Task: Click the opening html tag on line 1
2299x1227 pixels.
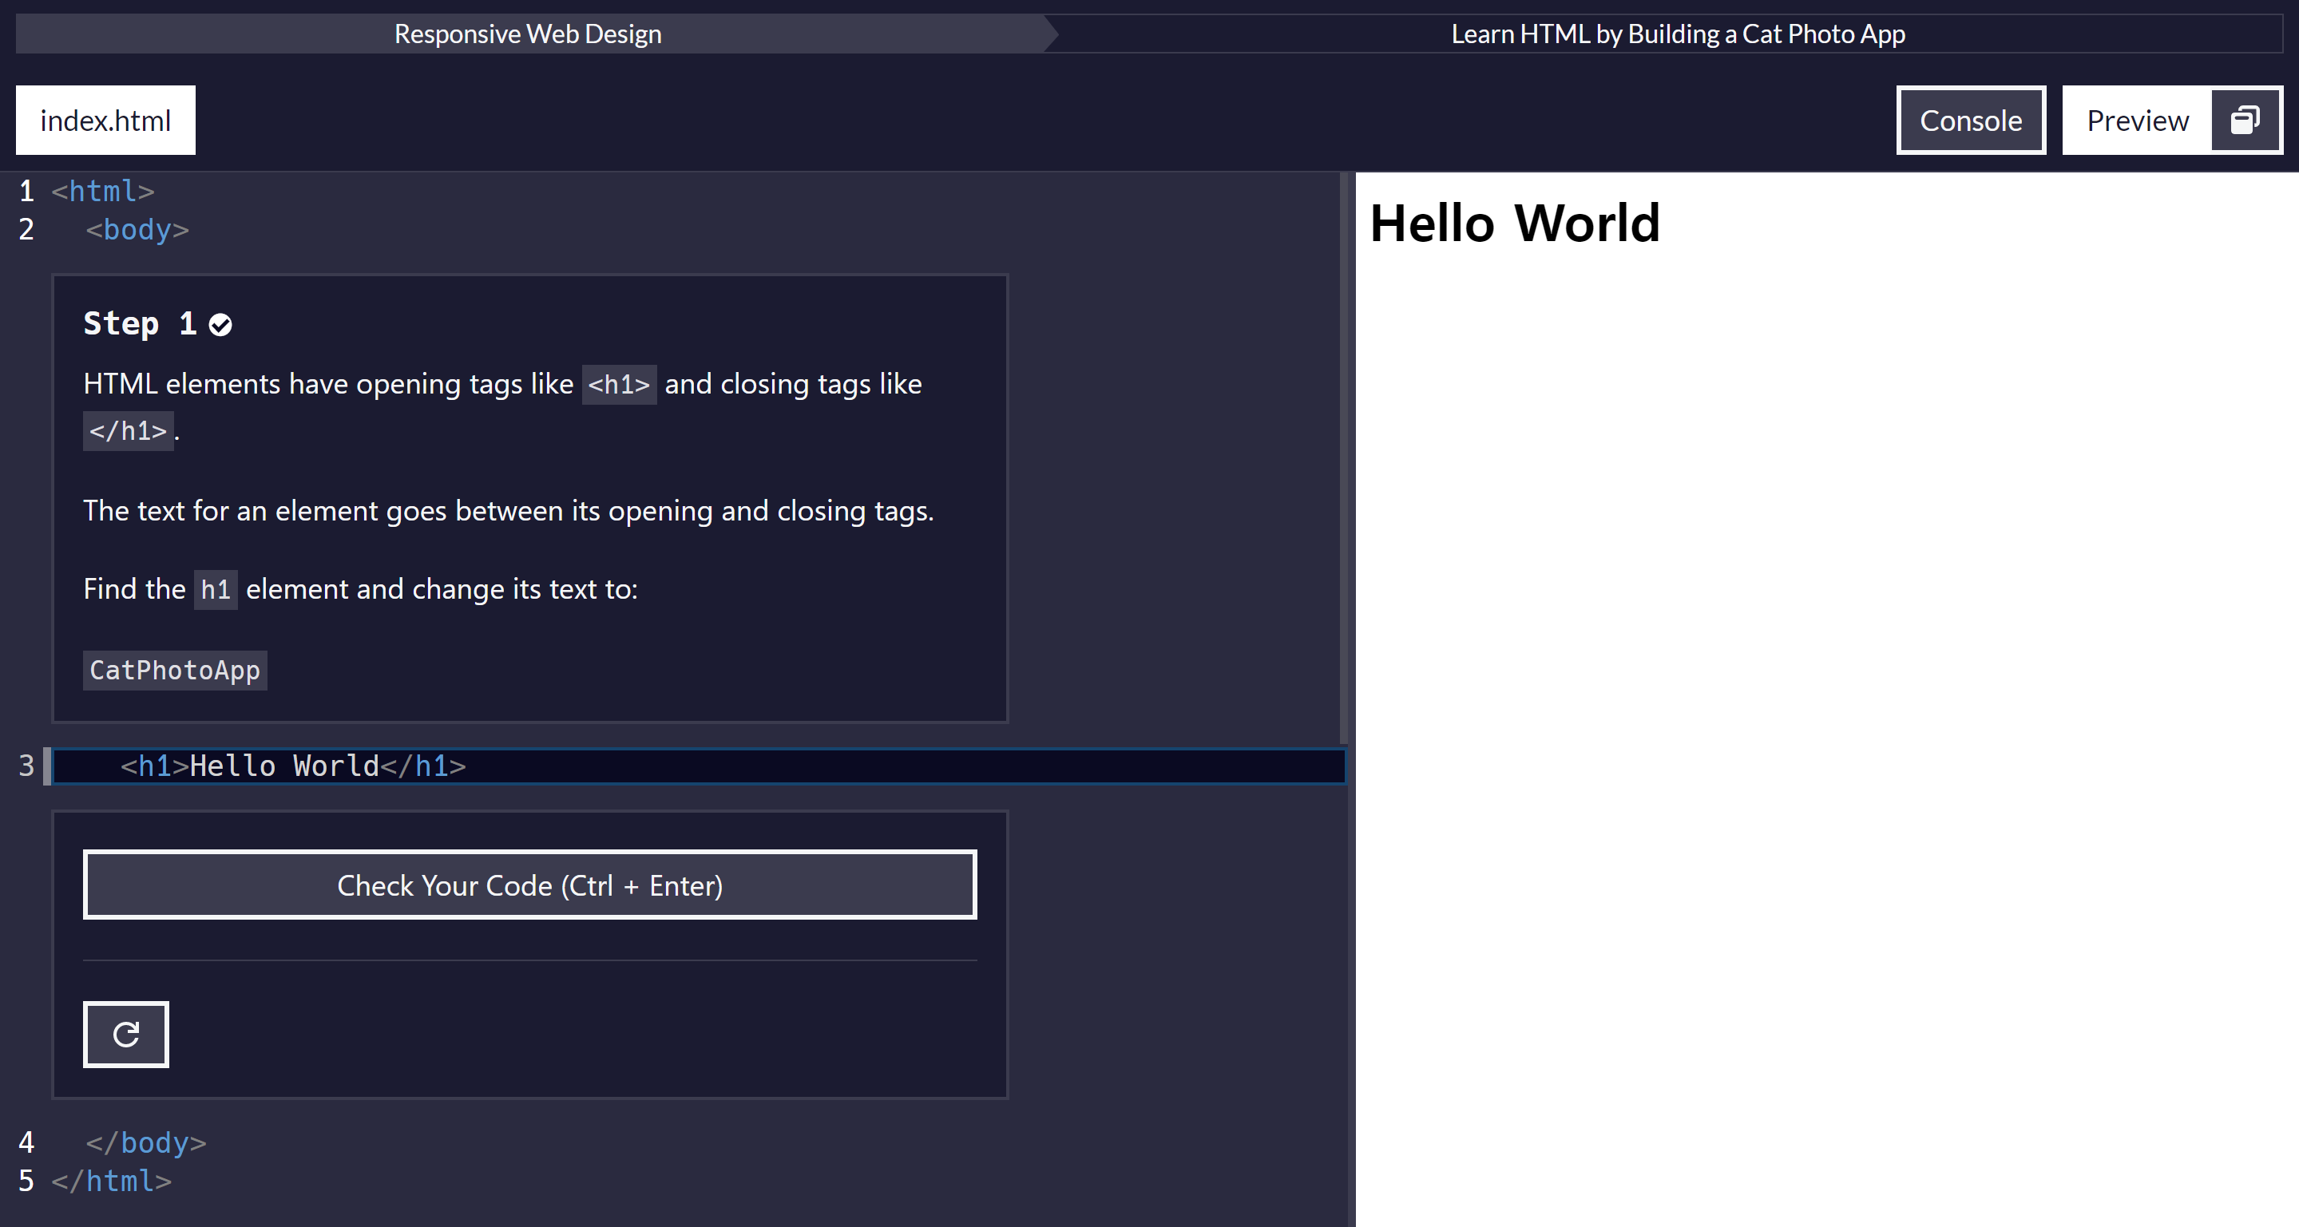Action: [103, 191]
